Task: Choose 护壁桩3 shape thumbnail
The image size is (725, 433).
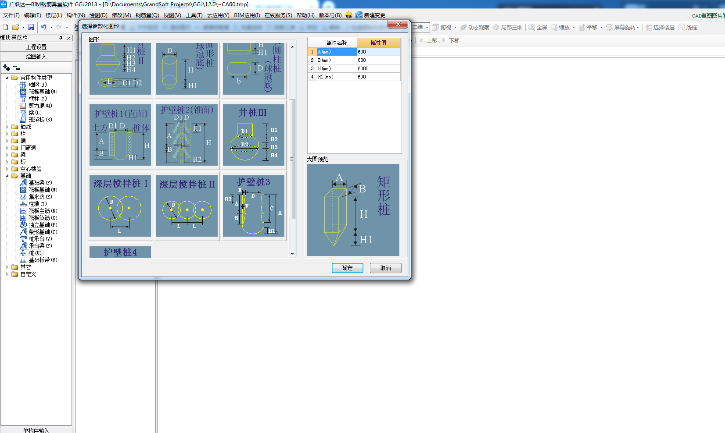Action: [254, 206]
